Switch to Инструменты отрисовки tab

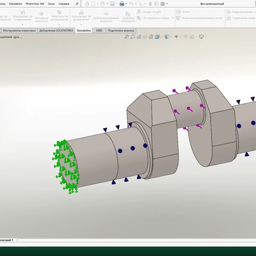(19, 31)
